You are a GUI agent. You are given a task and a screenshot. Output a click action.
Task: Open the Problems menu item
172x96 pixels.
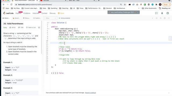[27, 13]
